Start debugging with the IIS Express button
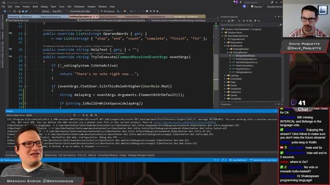 coord(108,11)
